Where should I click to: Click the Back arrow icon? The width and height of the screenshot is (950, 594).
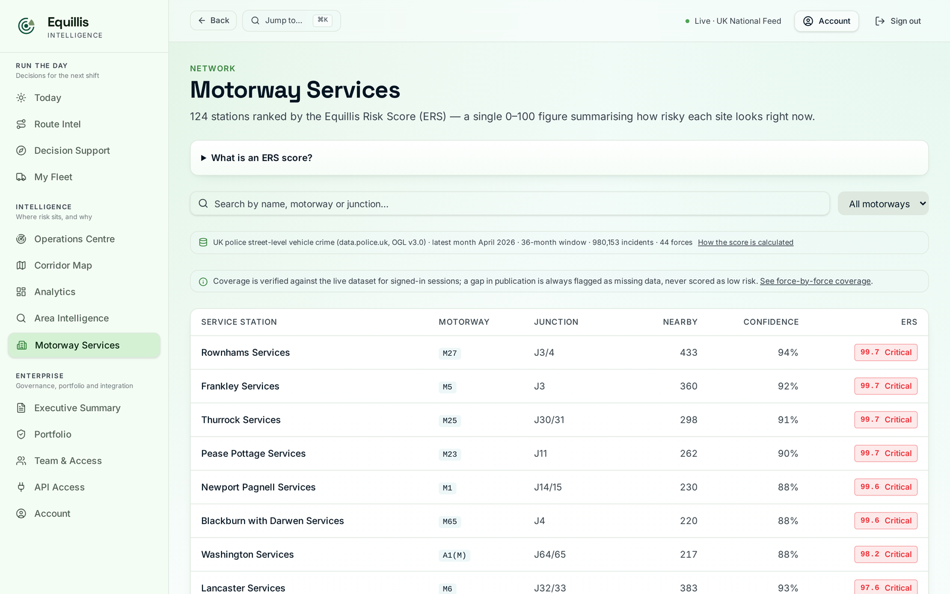202,21
